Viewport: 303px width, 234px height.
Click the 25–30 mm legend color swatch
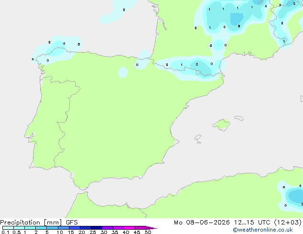97,228
